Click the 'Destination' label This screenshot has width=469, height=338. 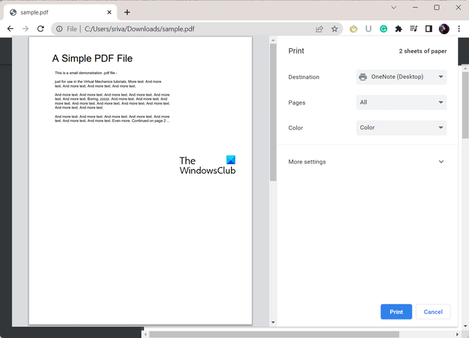(304, 77)
